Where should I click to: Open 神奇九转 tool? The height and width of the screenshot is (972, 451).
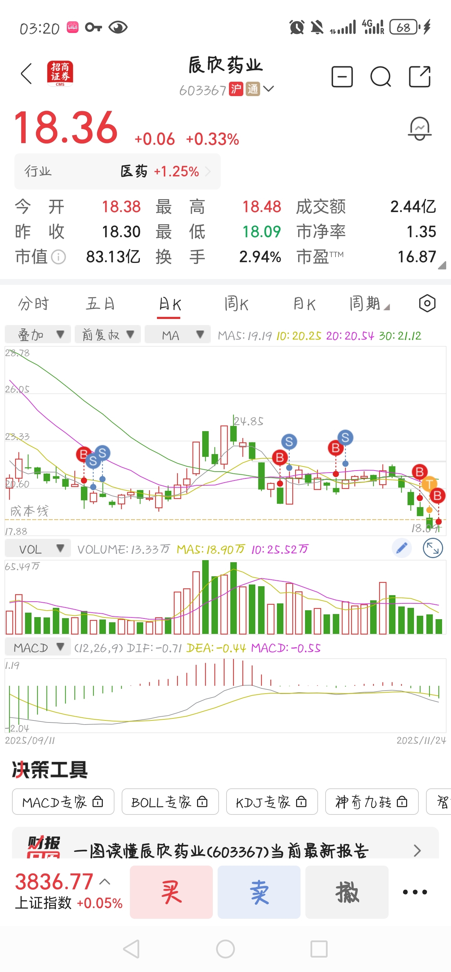click(x=372, y=801)
